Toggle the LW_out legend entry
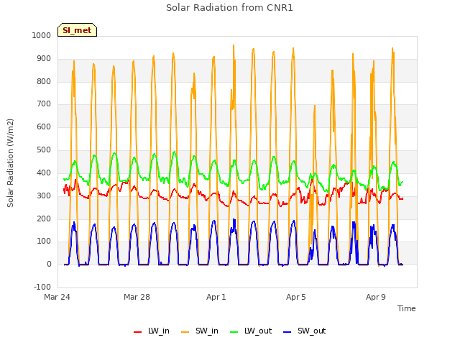The height and width of the screenshot is (345, 460). (251, 331)
